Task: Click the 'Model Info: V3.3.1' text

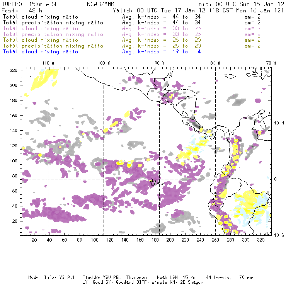Action: pyautogui.click(x=51, y=277)
